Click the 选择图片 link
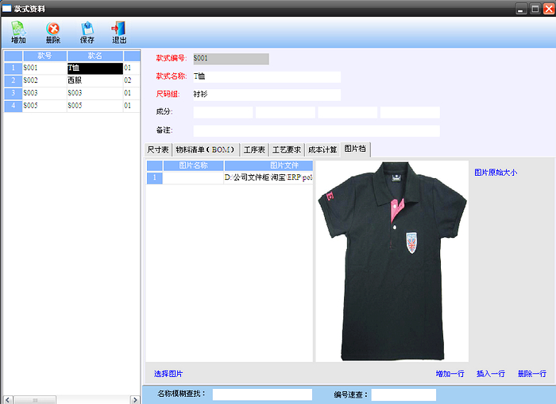Image resolution: width=556 pixels, height=404 pixels. click(x=168, y=374)
